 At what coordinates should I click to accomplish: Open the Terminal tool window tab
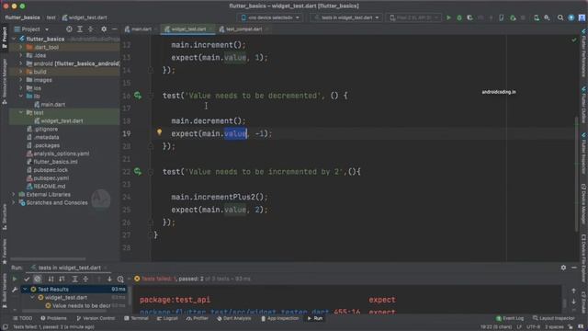click(137, 318)
